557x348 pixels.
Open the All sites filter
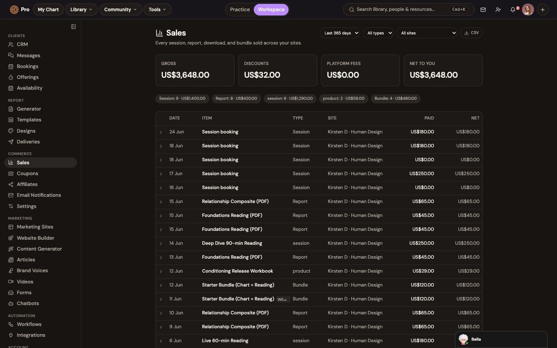tap(427, 33)
